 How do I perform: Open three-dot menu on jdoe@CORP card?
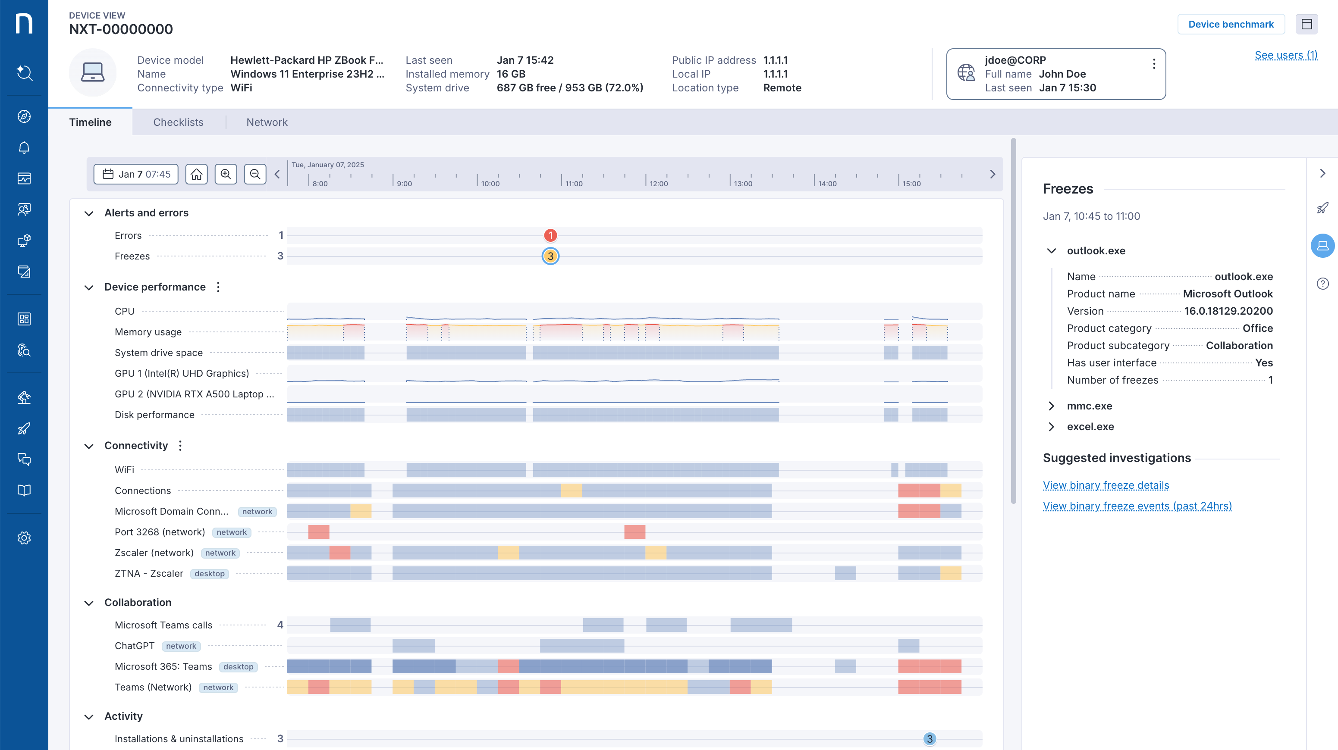(x=1154, y=64)
